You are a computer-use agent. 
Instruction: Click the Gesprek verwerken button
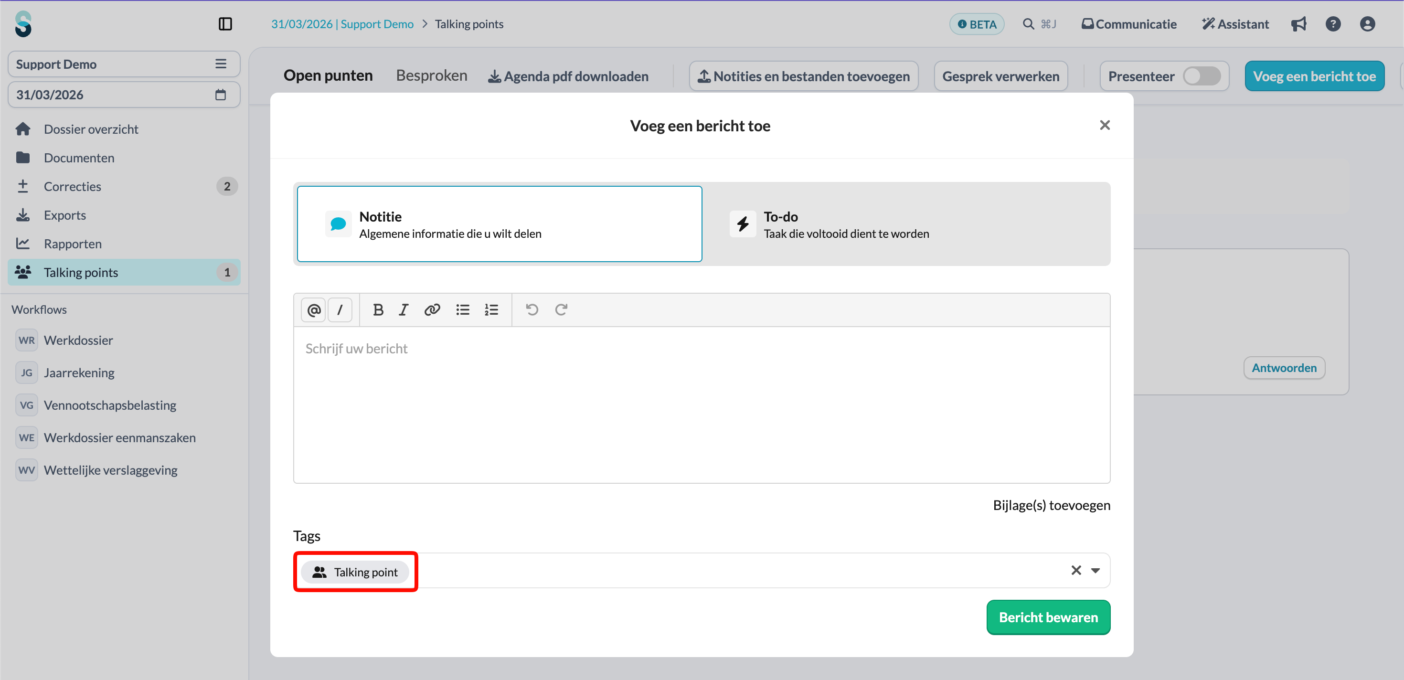(1000, 76)
